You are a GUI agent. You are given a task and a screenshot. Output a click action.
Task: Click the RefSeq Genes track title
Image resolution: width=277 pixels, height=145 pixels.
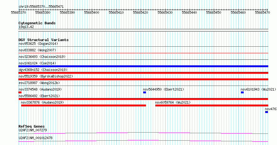pos(32,126)
